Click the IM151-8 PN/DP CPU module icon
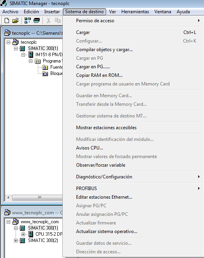 [31, 55]
